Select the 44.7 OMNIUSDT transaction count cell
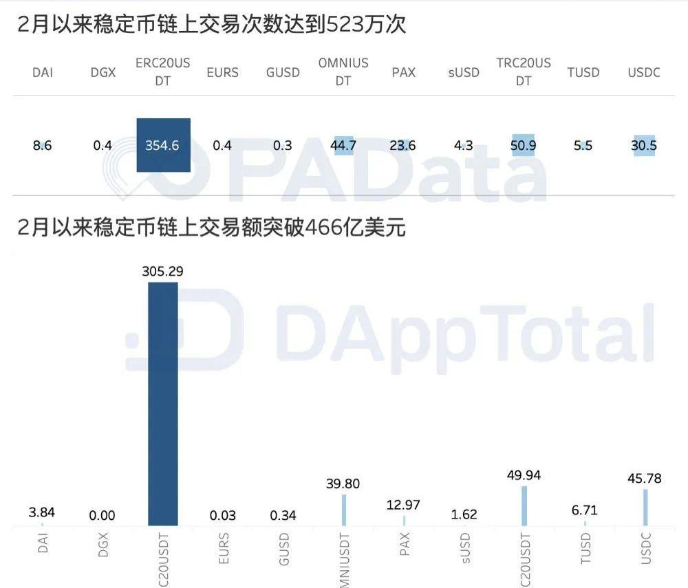 pyautogui.click(x=343, y=145)
